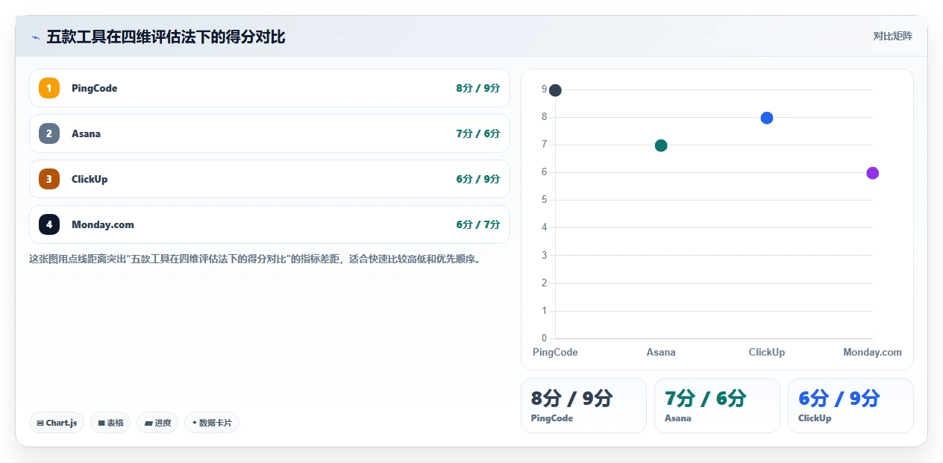The height and width of the screenshot is (463, 943).
Task: Click the 6分 / 7分 score in Monday.com row
Action: pos(477,224)
